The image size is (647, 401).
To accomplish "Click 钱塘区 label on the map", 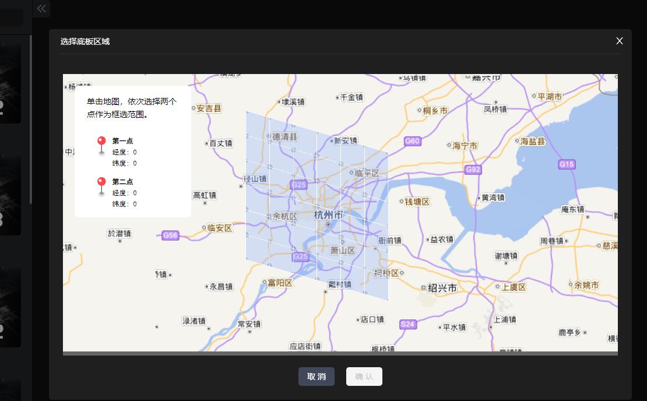I will pos(417,202).
